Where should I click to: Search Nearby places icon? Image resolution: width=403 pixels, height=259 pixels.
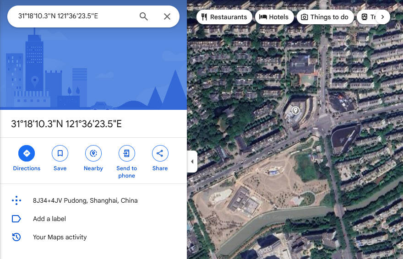pyautogui.click(x=93, y=153)
